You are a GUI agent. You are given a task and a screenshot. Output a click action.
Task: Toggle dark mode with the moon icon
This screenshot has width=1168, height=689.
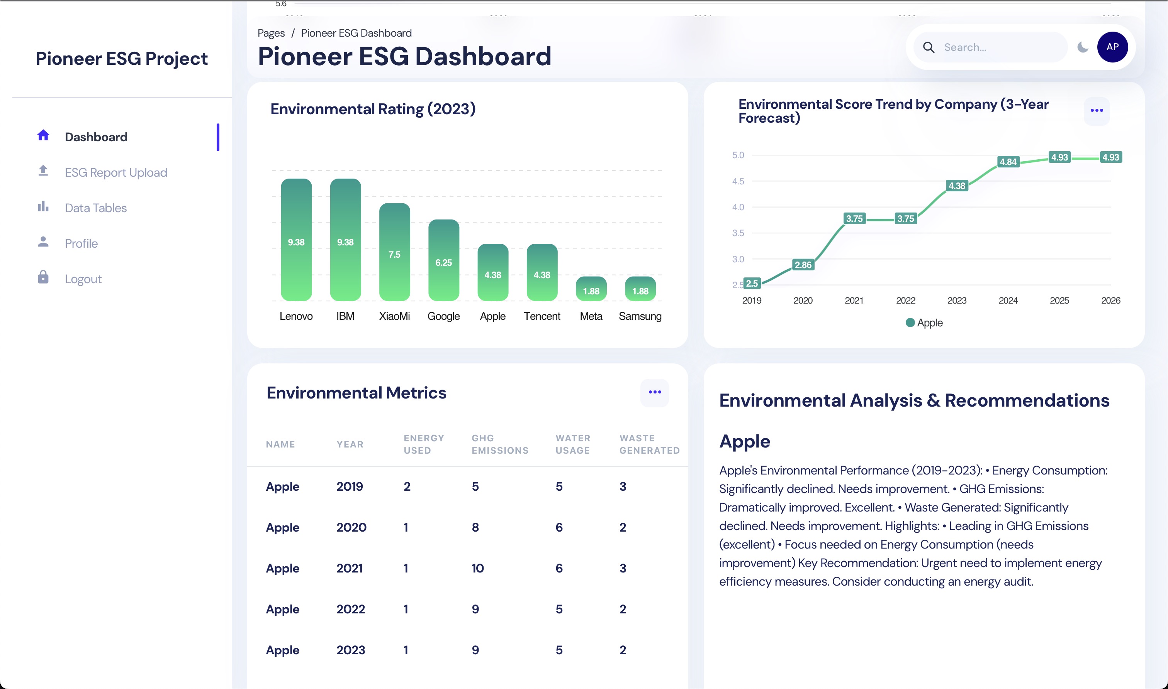tap(1083, 47)
